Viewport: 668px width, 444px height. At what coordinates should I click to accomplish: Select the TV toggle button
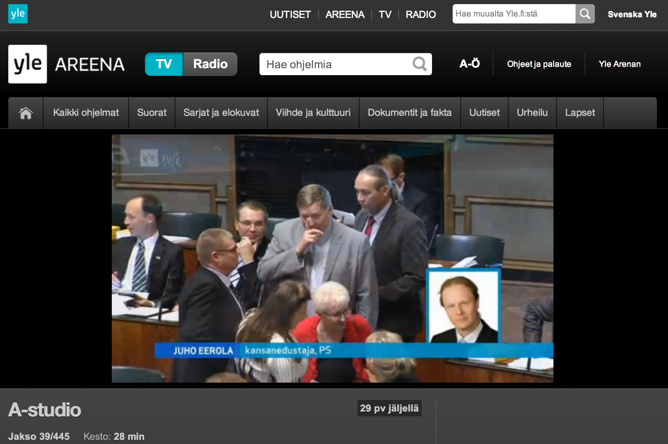(164, 64)
